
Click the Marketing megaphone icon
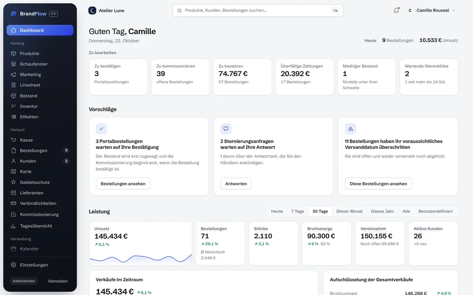(13, 74)
